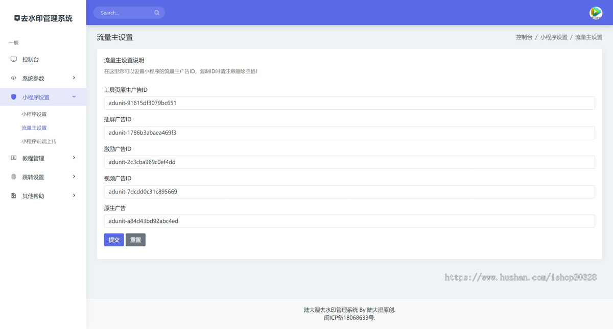Expand the 教程管理 chevron

tap(74, 158)
